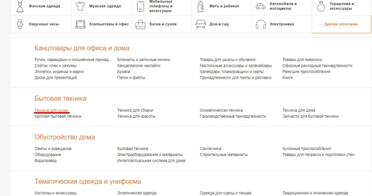The height and width of the screenshot is (196, 372).
Task: Select the headphones icon for Электроника
Action: tap(260, 24)
